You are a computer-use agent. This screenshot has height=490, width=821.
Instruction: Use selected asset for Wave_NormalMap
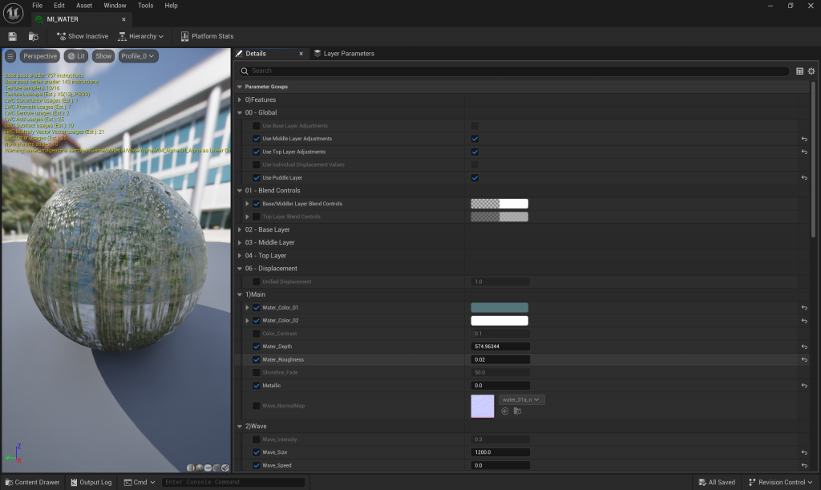[x=505, y=411]
